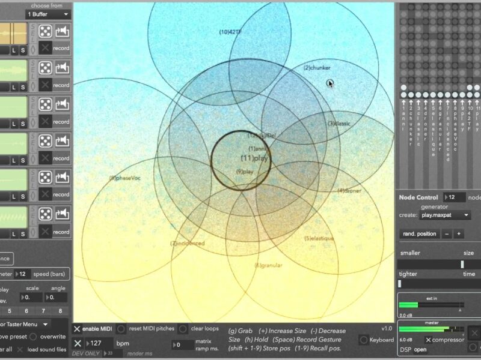Click the rand. position button
Screen dimensions: 481x360
[x=418, y=233]
